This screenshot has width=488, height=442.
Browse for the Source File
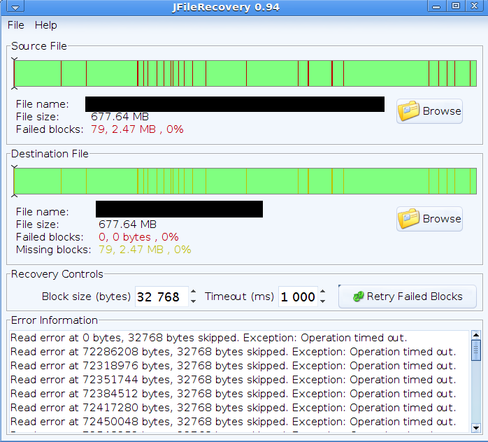pyautogui.click(x=429, y=111)
